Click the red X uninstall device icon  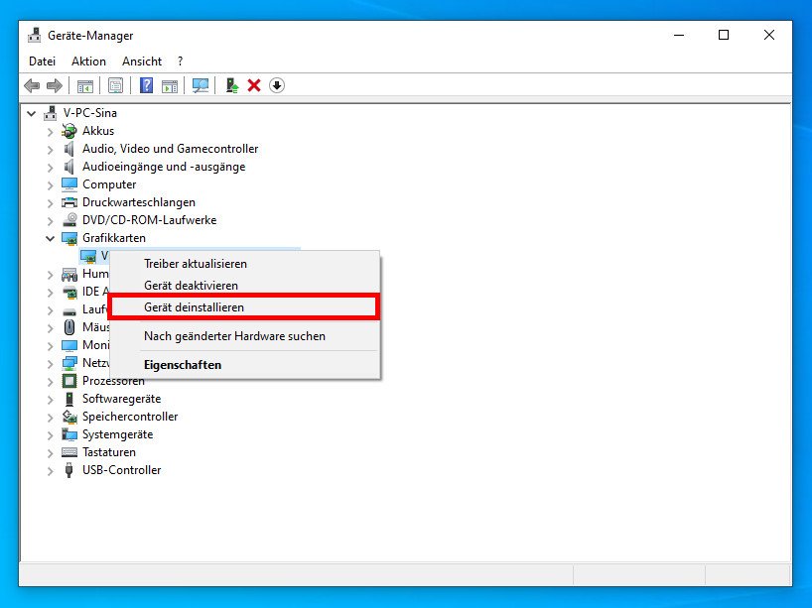(x=254, y=85)
